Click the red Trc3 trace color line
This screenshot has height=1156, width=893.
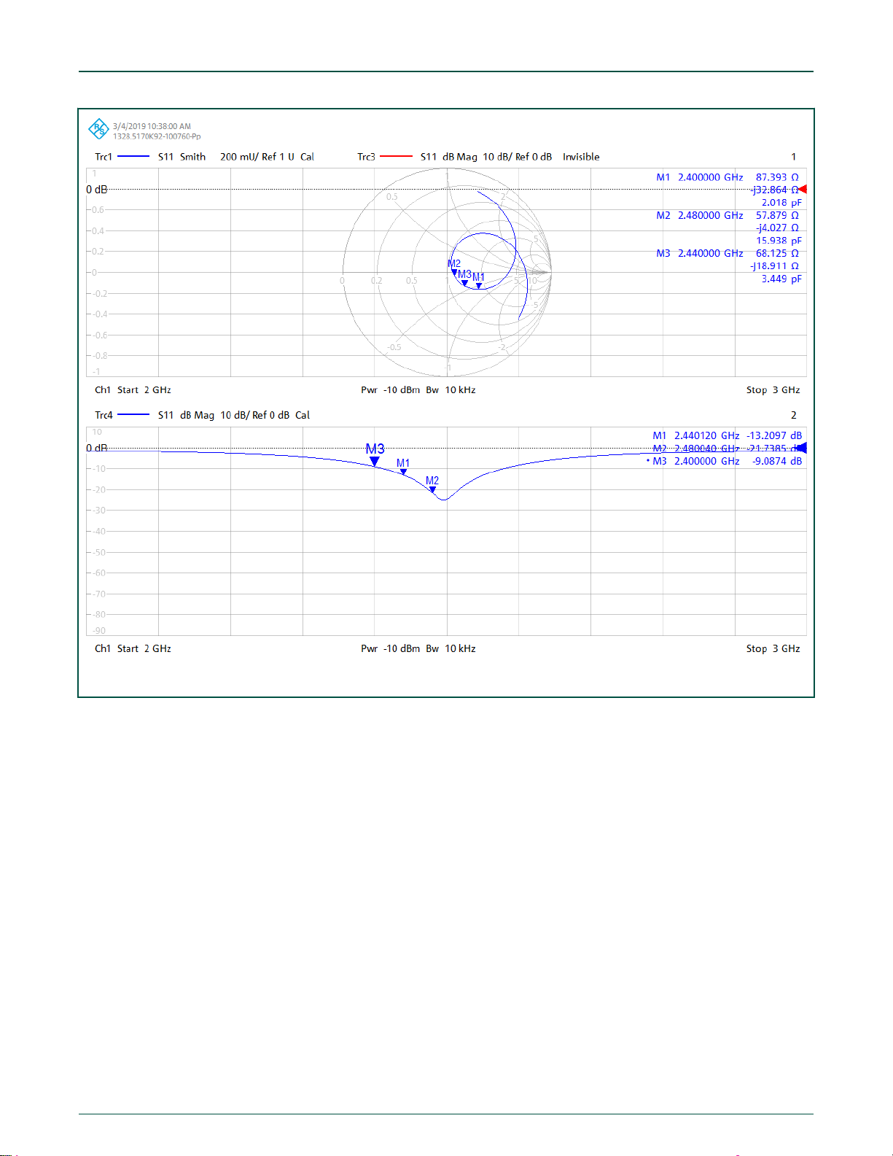396,157
